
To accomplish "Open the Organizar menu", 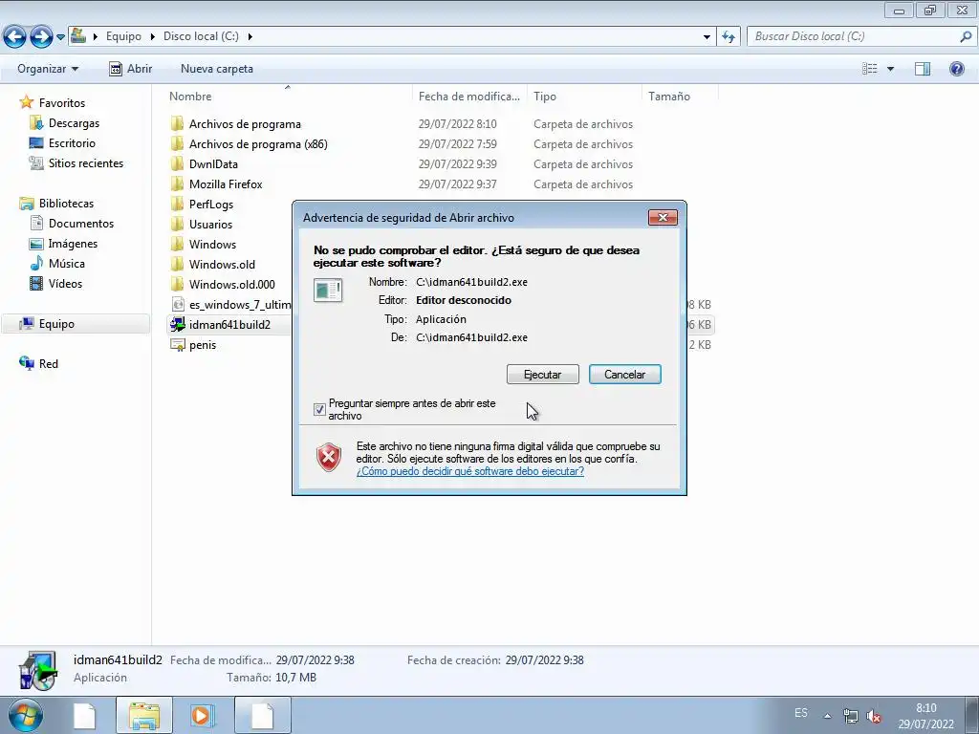I will coord(48,69).
